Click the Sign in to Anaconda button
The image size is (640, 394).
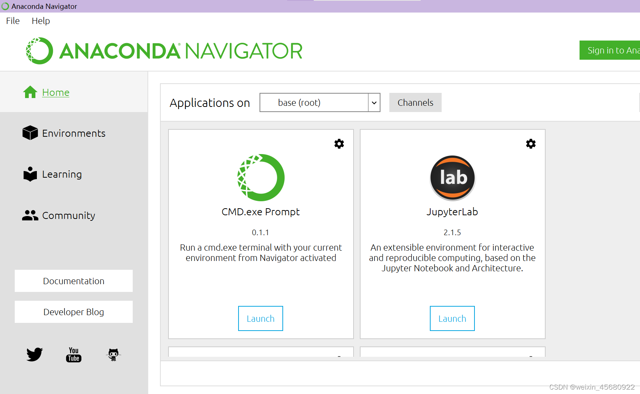610,50
